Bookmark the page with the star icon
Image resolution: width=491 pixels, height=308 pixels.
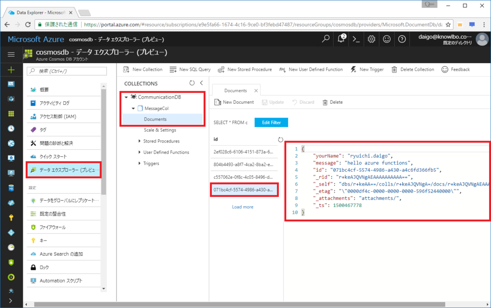448,24
